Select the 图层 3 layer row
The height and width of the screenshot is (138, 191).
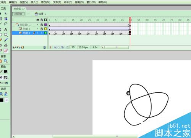(x=30, y=29)
